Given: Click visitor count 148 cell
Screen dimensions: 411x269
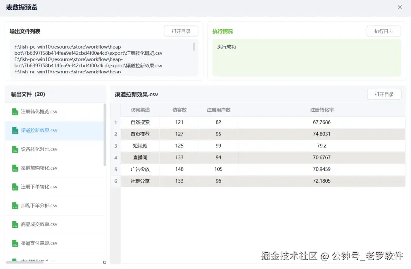Looking at the screenshot, I should point(179,169).
